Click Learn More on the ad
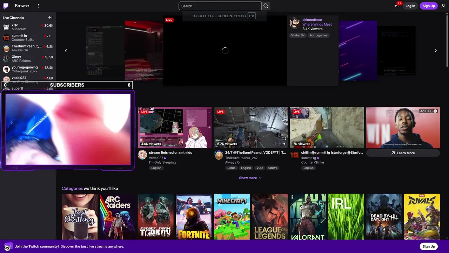This screenshot has width=449, height=253. coord(403,153)
